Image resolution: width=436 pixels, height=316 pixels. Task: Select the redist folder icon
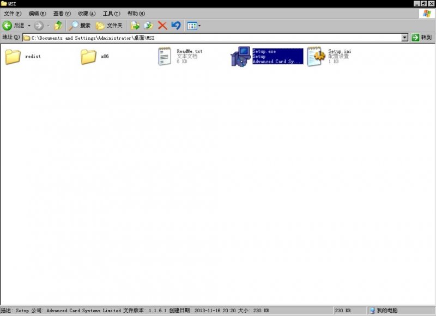coord(13,57)
